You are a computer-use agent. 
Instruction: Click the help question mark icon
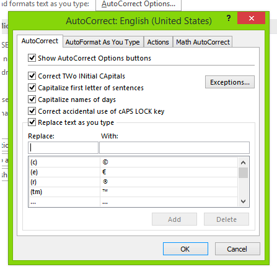[229, 18]
